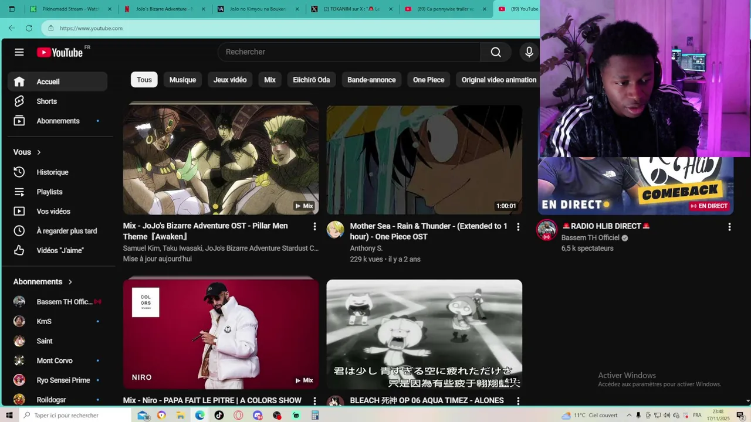Open Bassem TH Offic... live channel in sidebar
The height and width of the screenshot is (422, 751).
pyautogui.click(x=57, y=302)
